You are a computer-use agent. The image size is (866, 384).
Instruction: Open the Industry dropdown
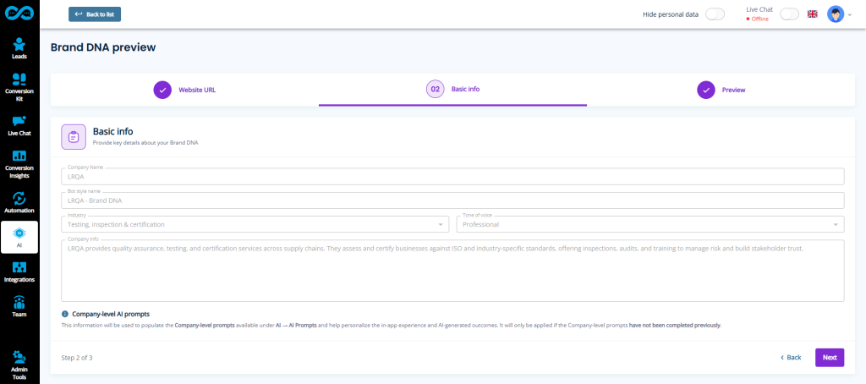coord(255,224)
